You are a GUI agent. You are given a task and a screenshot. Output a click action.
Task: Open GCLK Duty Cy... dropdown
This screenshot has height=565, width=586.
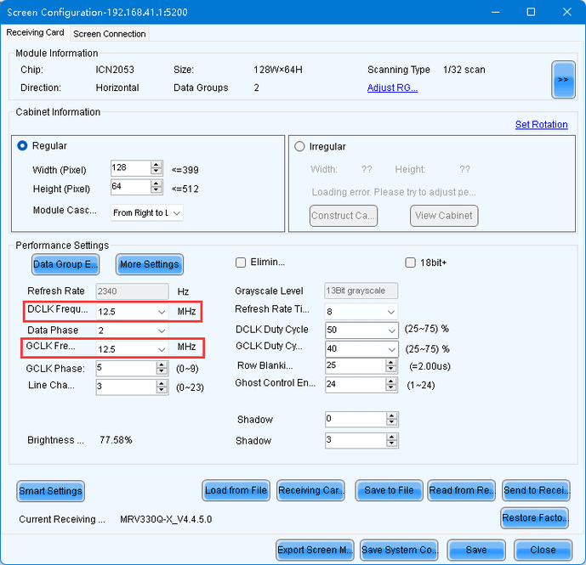361,349
